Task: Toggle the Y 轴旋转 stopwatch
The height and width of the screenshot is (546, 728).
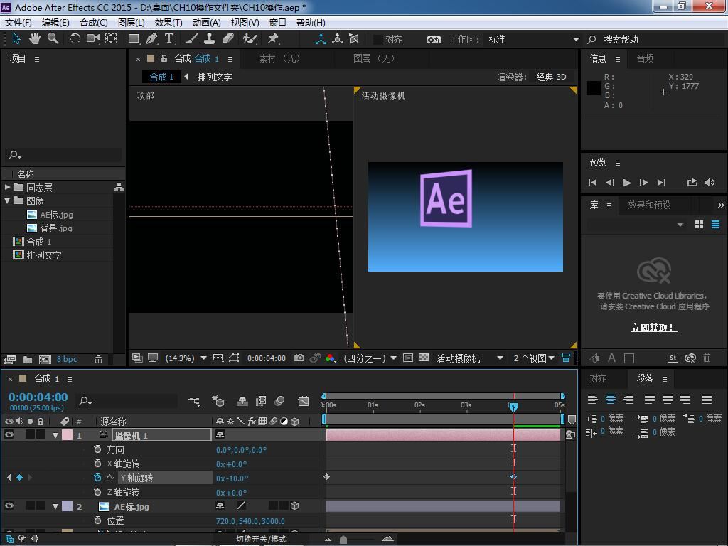Action: (x=97, y=478)
